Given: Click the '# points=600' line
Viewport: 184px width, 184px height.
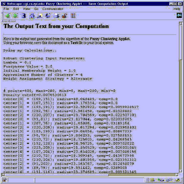Looking at the screenshot, I should [x=59, y=91].
